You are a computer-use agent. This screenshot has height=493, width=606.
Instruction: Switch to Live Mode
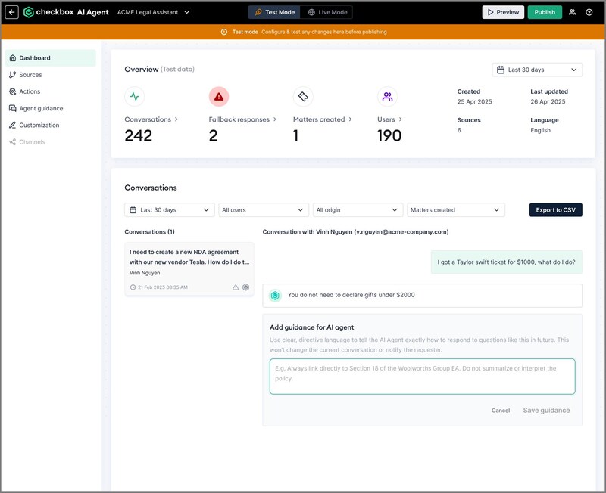pyautogui.click(x=327, y=12)
